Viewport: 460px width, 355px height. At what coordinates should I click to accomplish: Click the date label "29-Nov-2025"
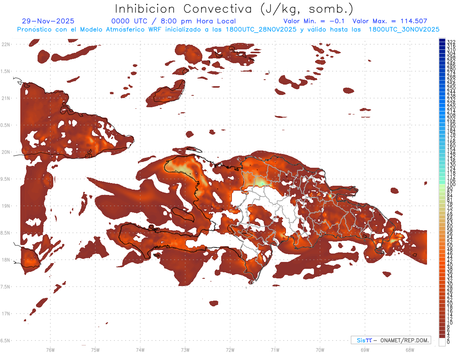pyautogui.click(x=48, y=21)
